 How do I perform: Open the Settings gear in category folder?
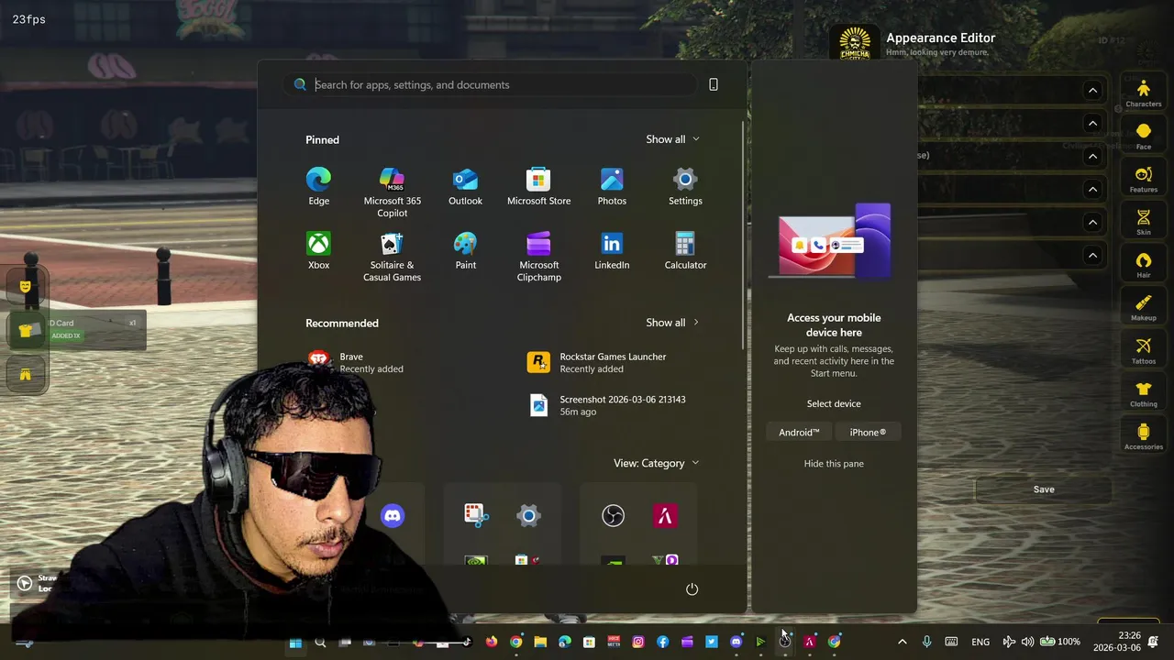click(x=528, y=515)
